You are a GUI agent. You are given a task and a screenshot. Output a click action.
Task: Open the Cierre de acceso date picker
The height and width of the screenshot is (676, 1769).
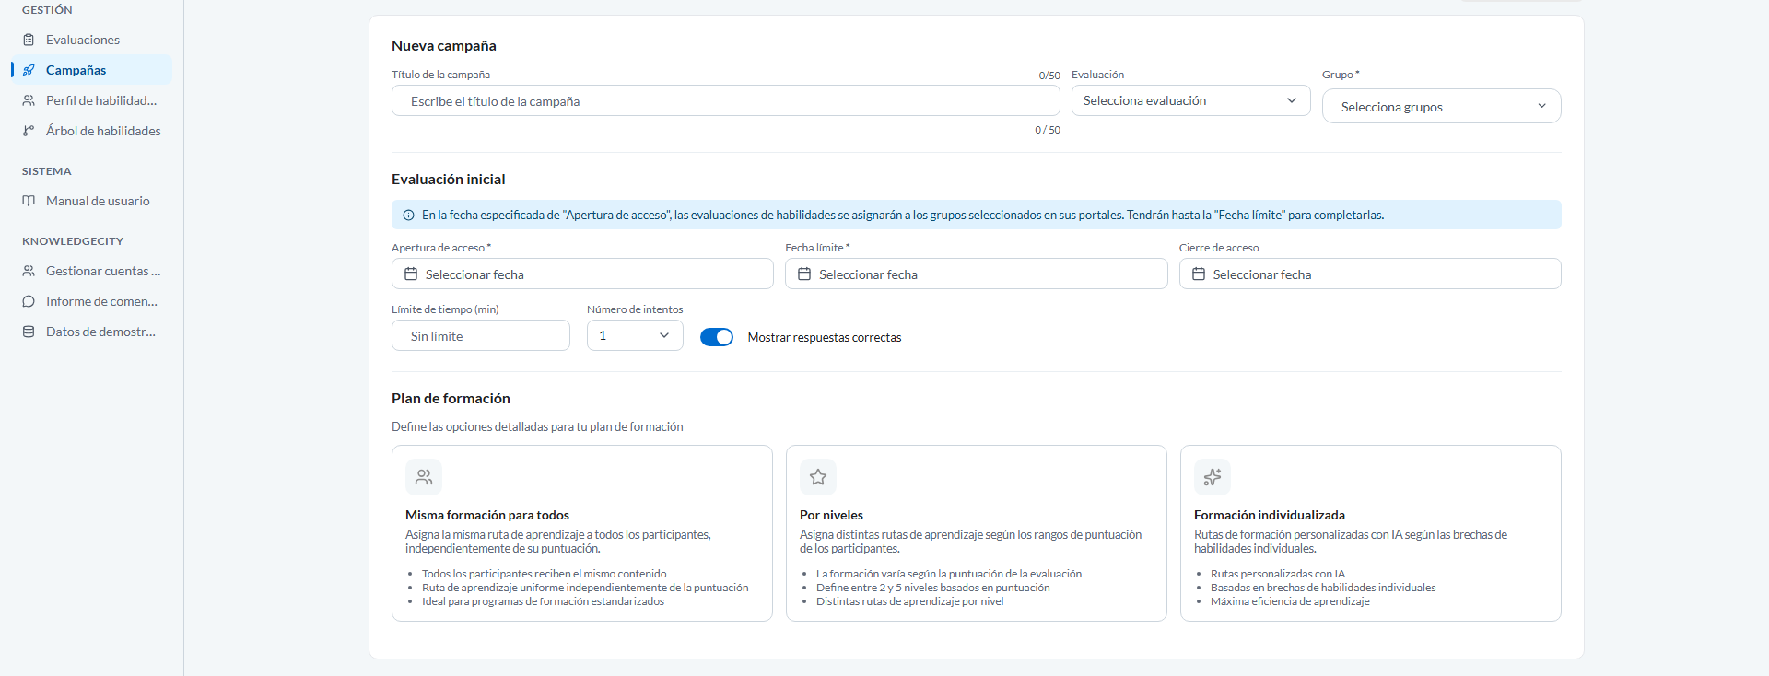pyautogui.click(x=1370, y=274)
